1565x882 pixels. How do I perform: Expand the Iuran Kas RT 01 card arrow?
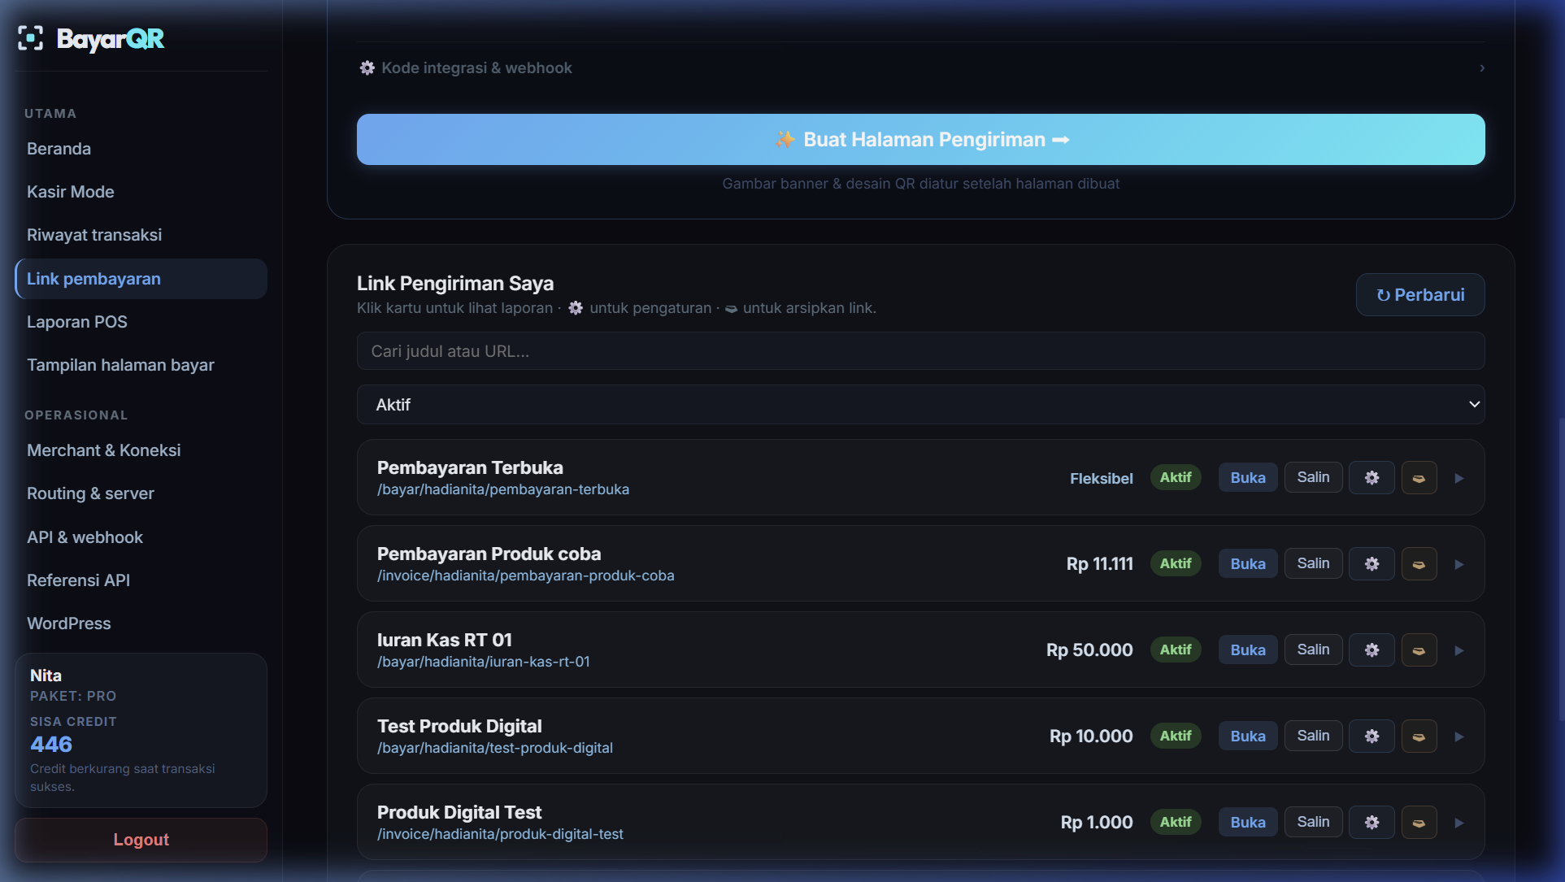click(x=1459, y=650)
